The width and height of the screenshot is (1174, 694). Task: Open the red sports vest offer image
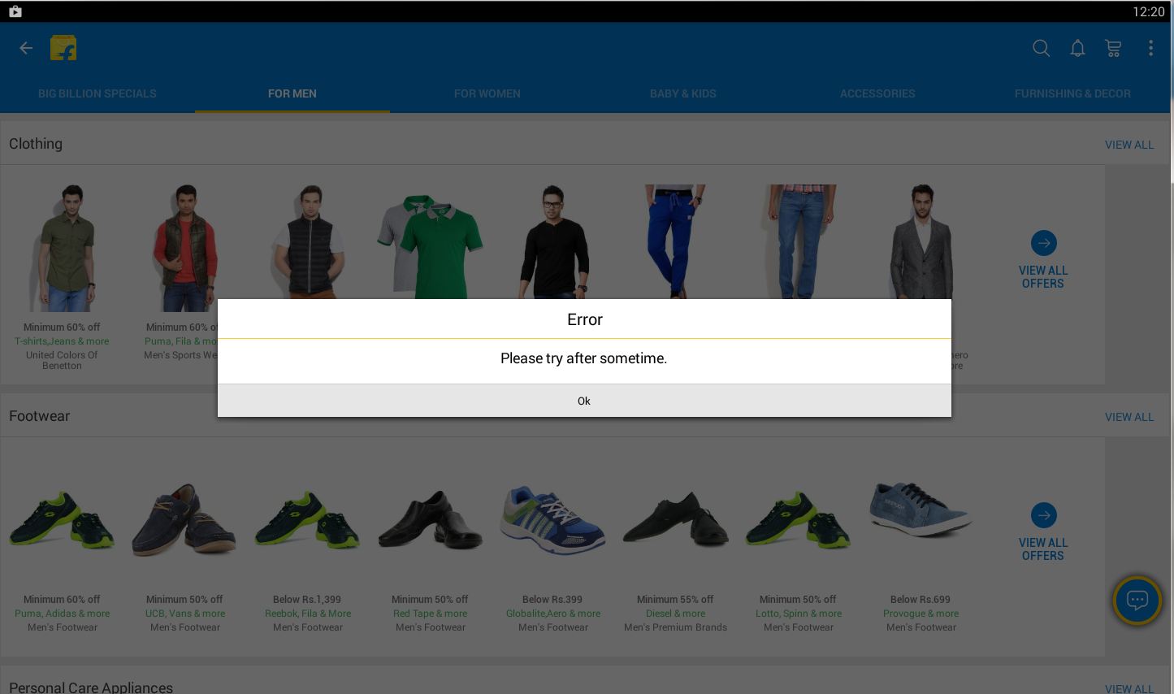(185, 248)
